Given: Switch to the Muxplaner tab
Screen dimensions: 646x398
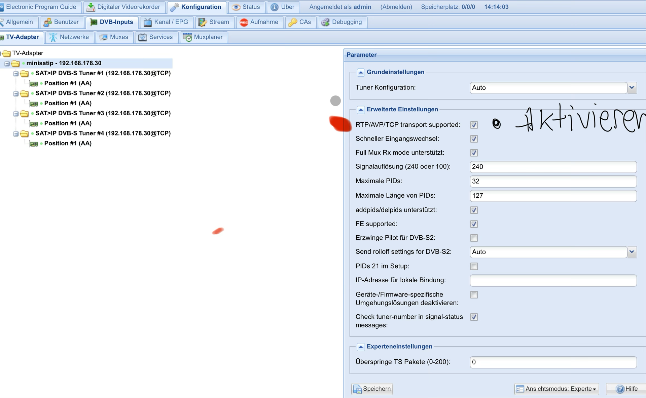Looking at the screenshot, I should (204, 37).
